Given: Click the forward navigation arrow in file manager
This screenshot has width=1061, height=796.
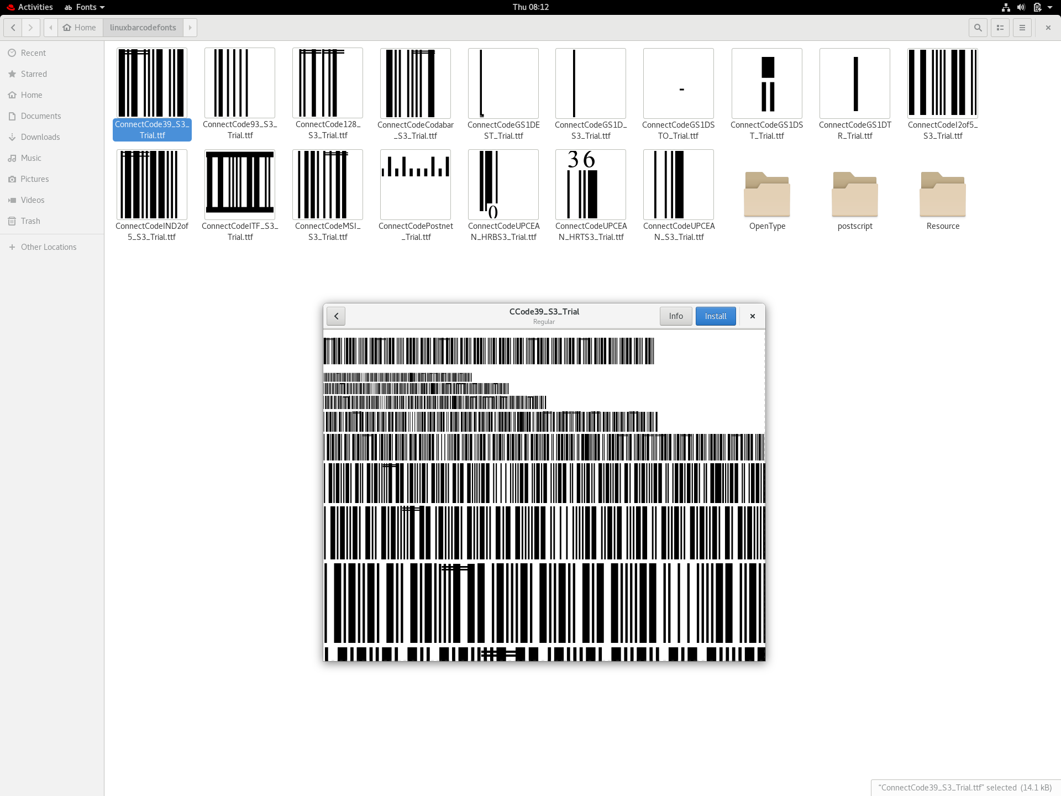Looking at the screenshot, I should (31, 27).
